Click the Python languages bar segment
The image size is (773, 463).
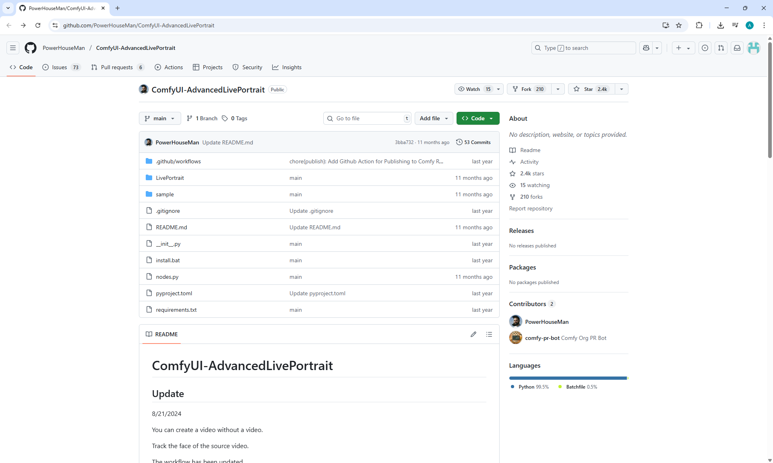click(x=568, y=378)
